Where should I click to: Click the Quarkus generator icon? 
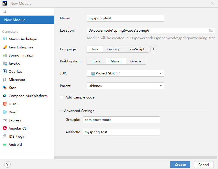tap(5, 72)
